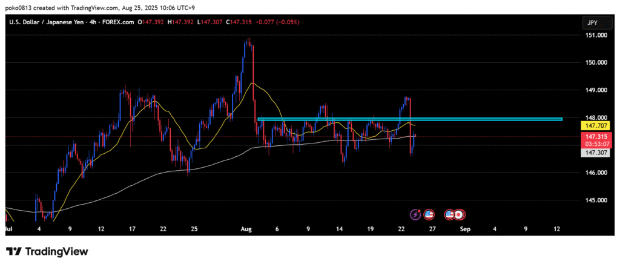This screenshot has height=267, width=620.
Task: Click the red 147.315 current price label
Action: [x=594, y=137]
